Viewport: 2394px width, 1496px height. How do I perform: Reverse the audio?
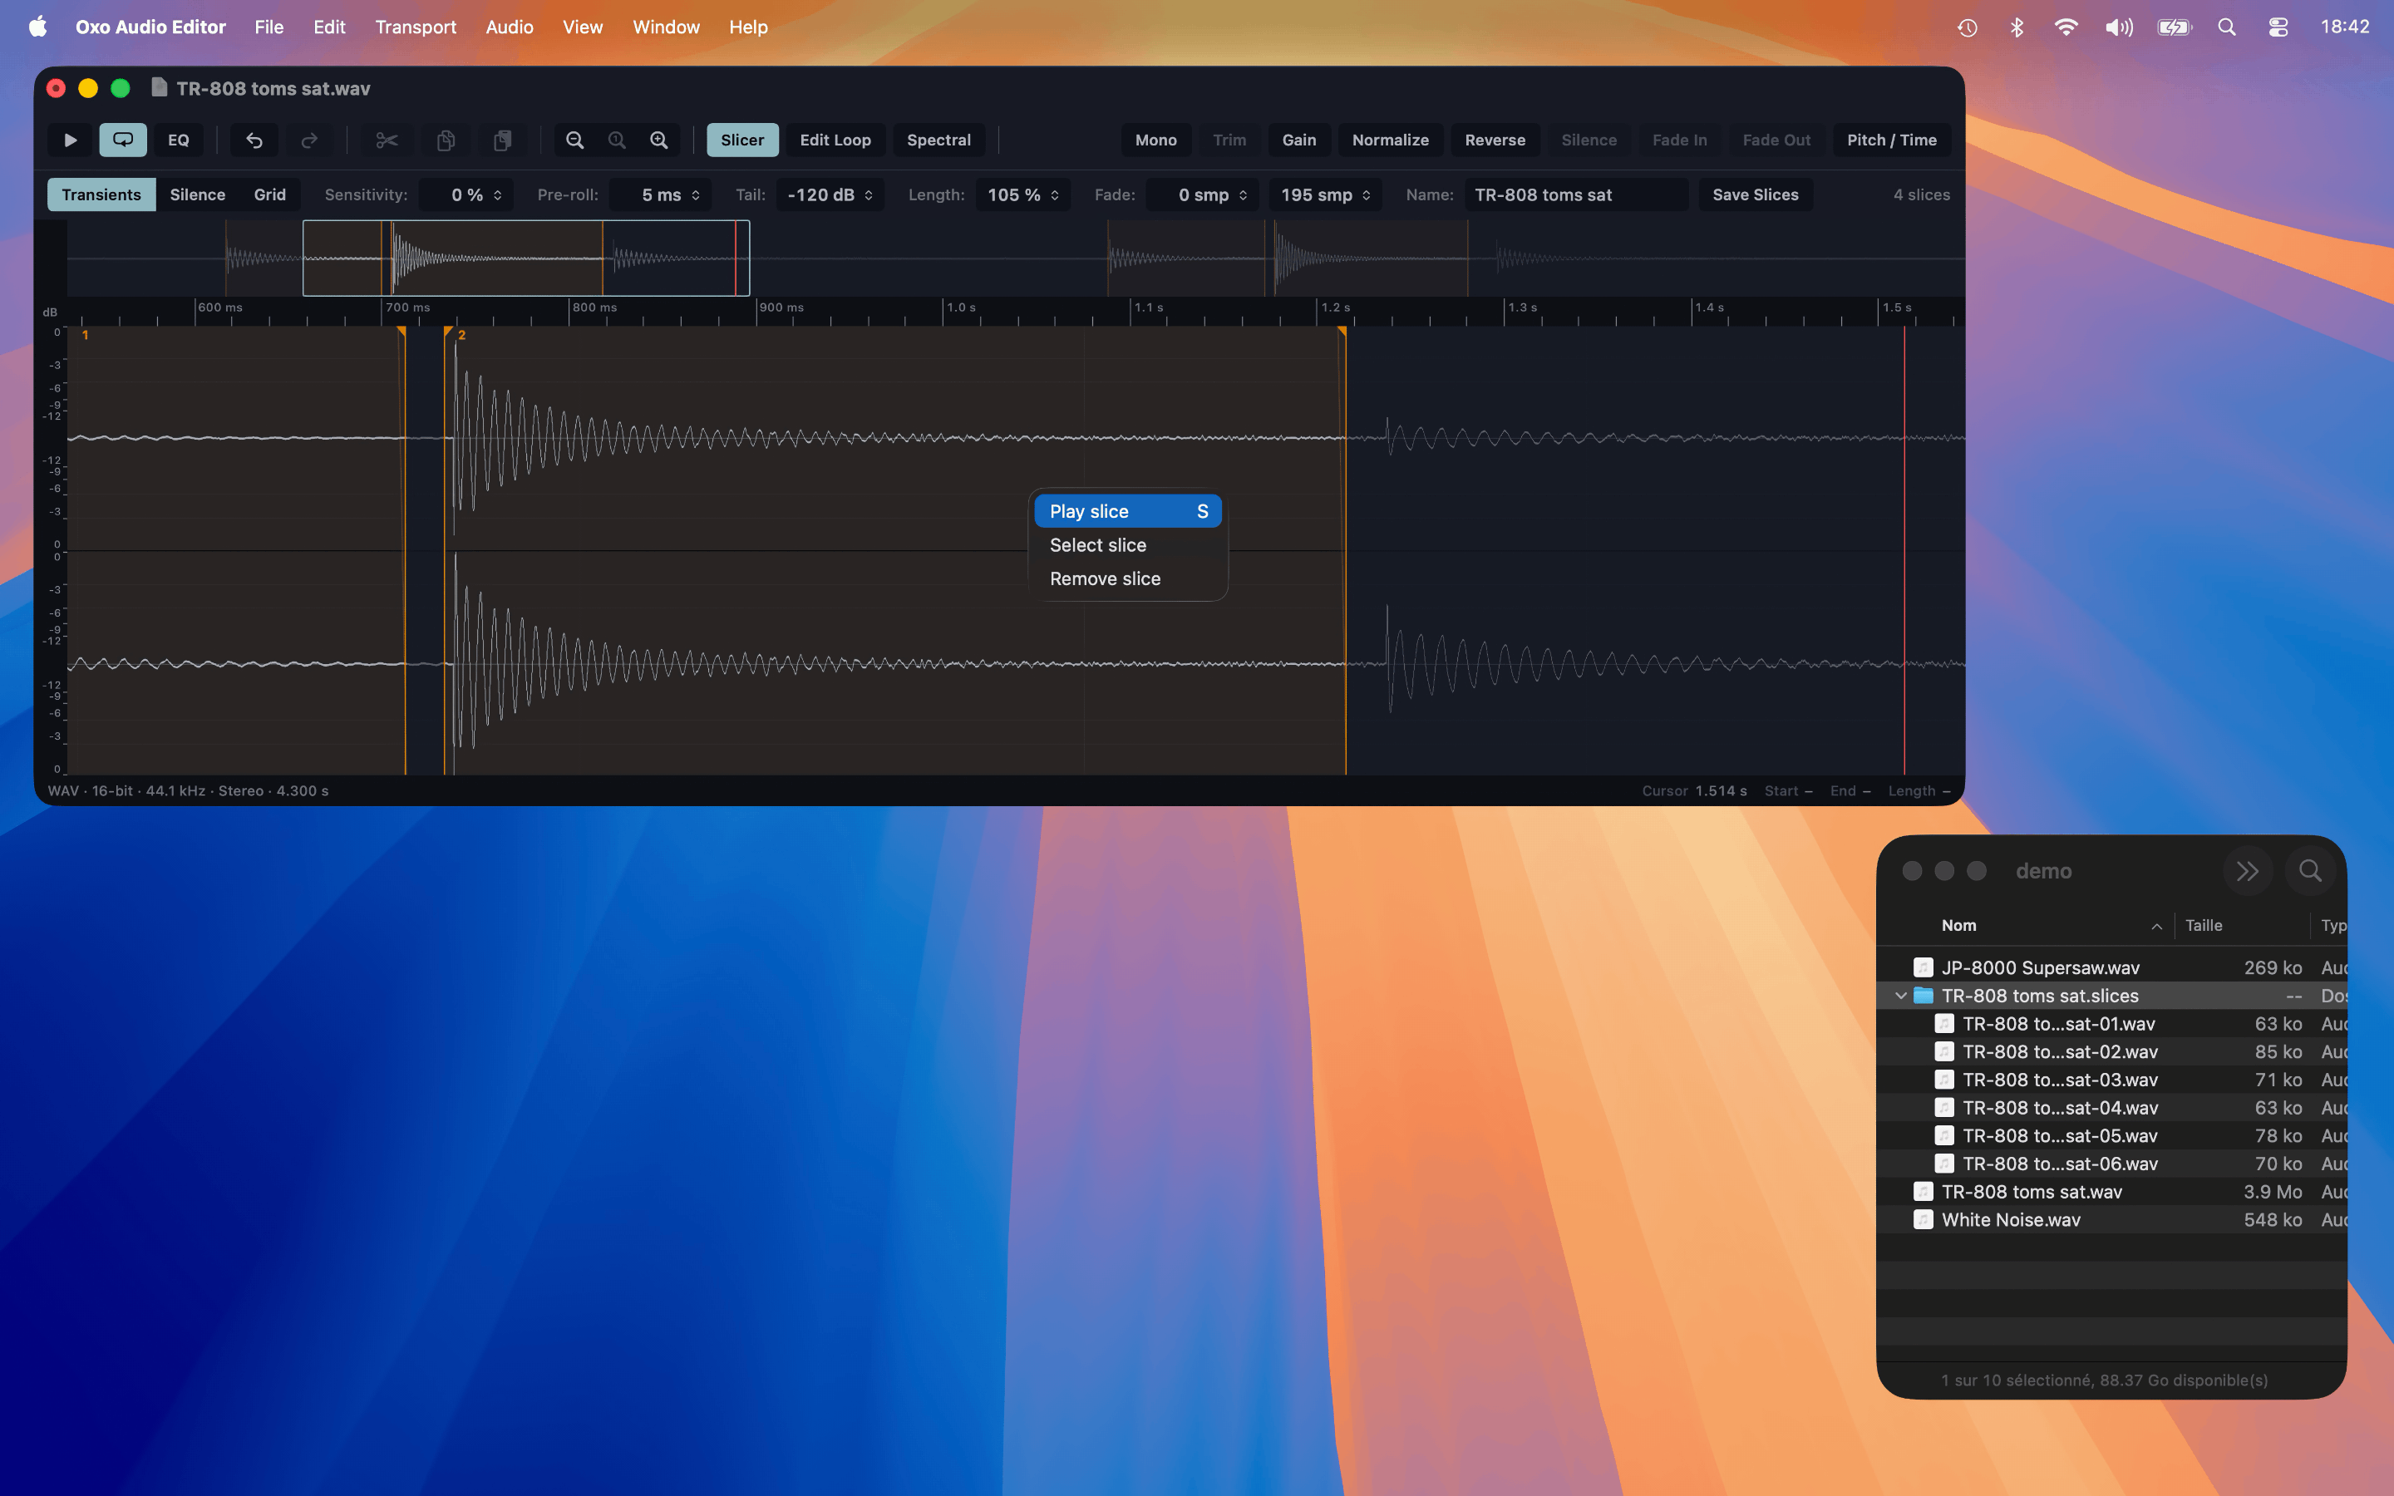coord(1495,140)
